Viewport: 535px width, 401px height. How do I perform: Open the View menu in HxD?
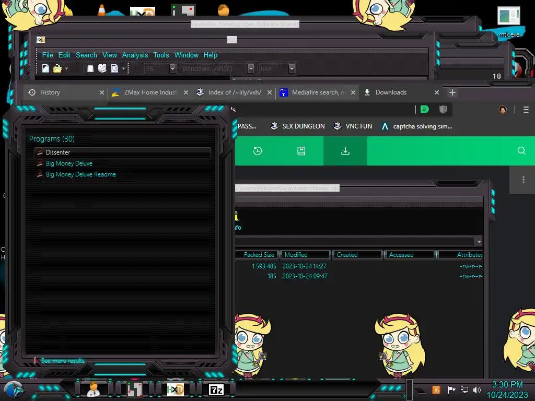110,55
